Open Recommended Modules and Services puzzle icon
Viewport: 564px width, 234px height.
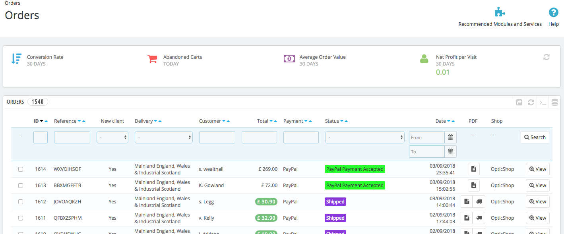pos(500,12)
